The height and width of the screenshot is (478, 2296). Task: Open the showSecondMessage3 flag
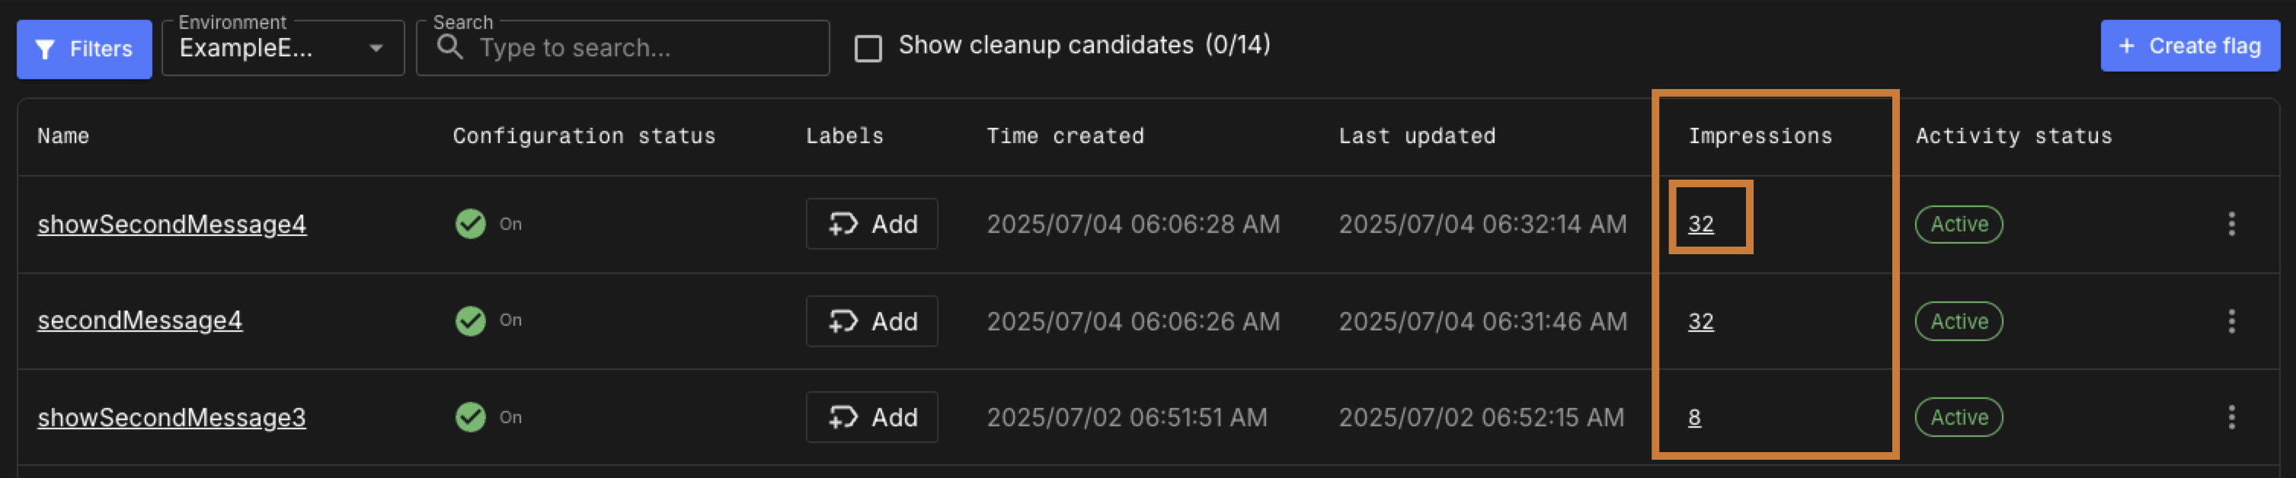click(172, 417)
